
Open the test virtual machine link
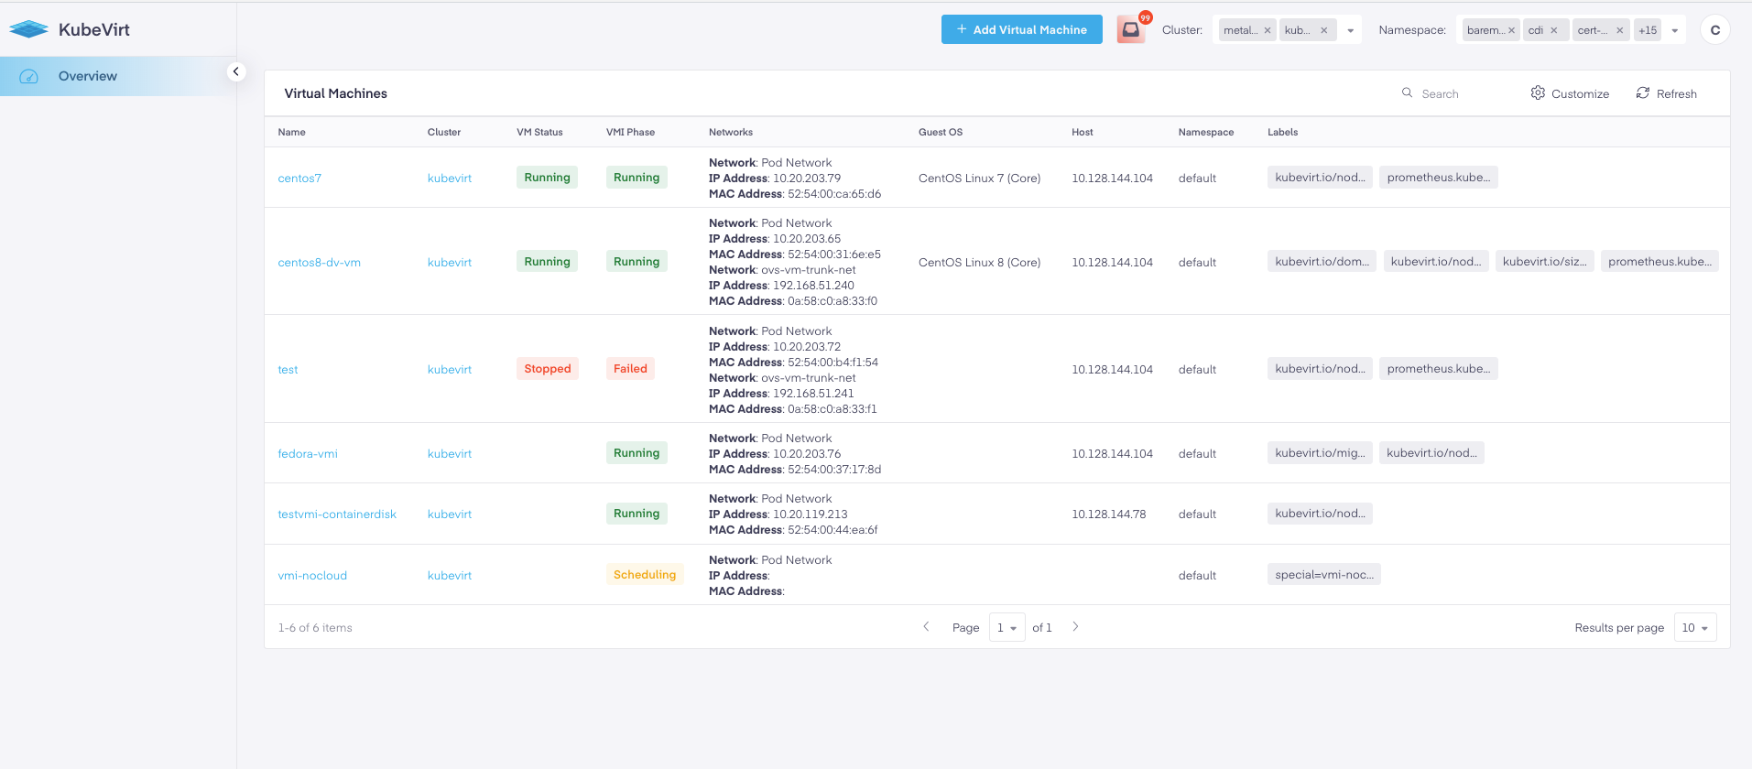pos(288,369)
